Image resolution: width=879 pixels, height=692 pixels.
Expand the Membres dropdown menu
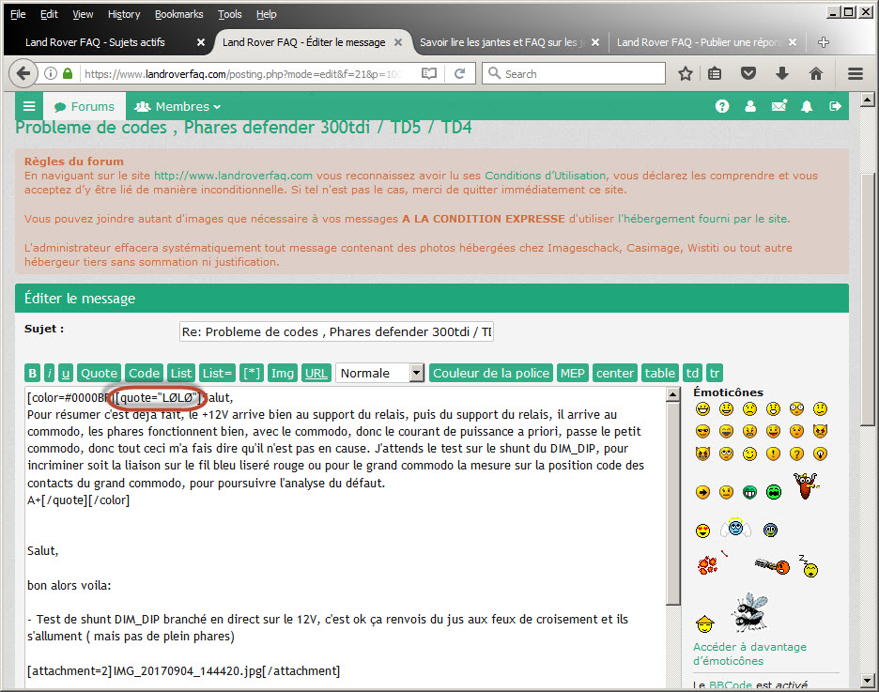point(177,107)
